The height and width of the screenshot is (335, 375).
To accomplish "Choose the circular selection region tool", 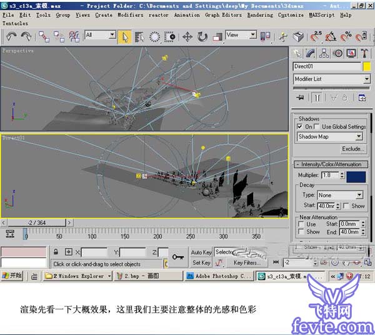I will click(x=154, y=37).
